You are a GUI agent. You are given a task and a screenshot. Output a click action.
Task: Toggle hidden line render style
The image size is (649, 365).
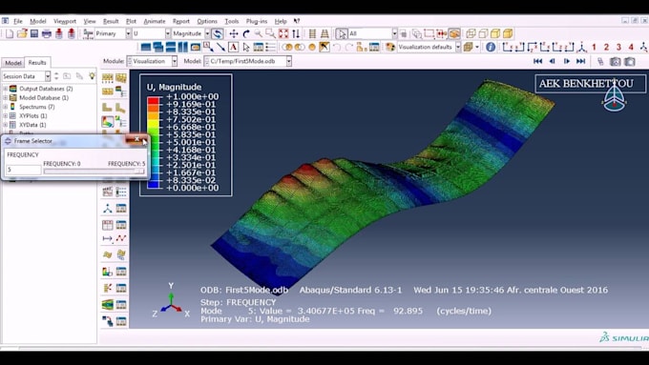pos(483,33)
